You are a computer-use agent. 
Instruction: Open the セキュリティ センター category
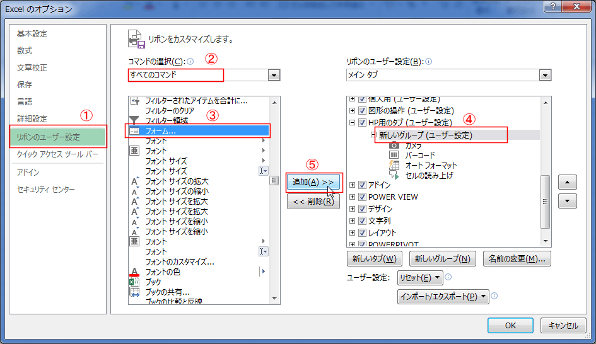coord(45,189)
